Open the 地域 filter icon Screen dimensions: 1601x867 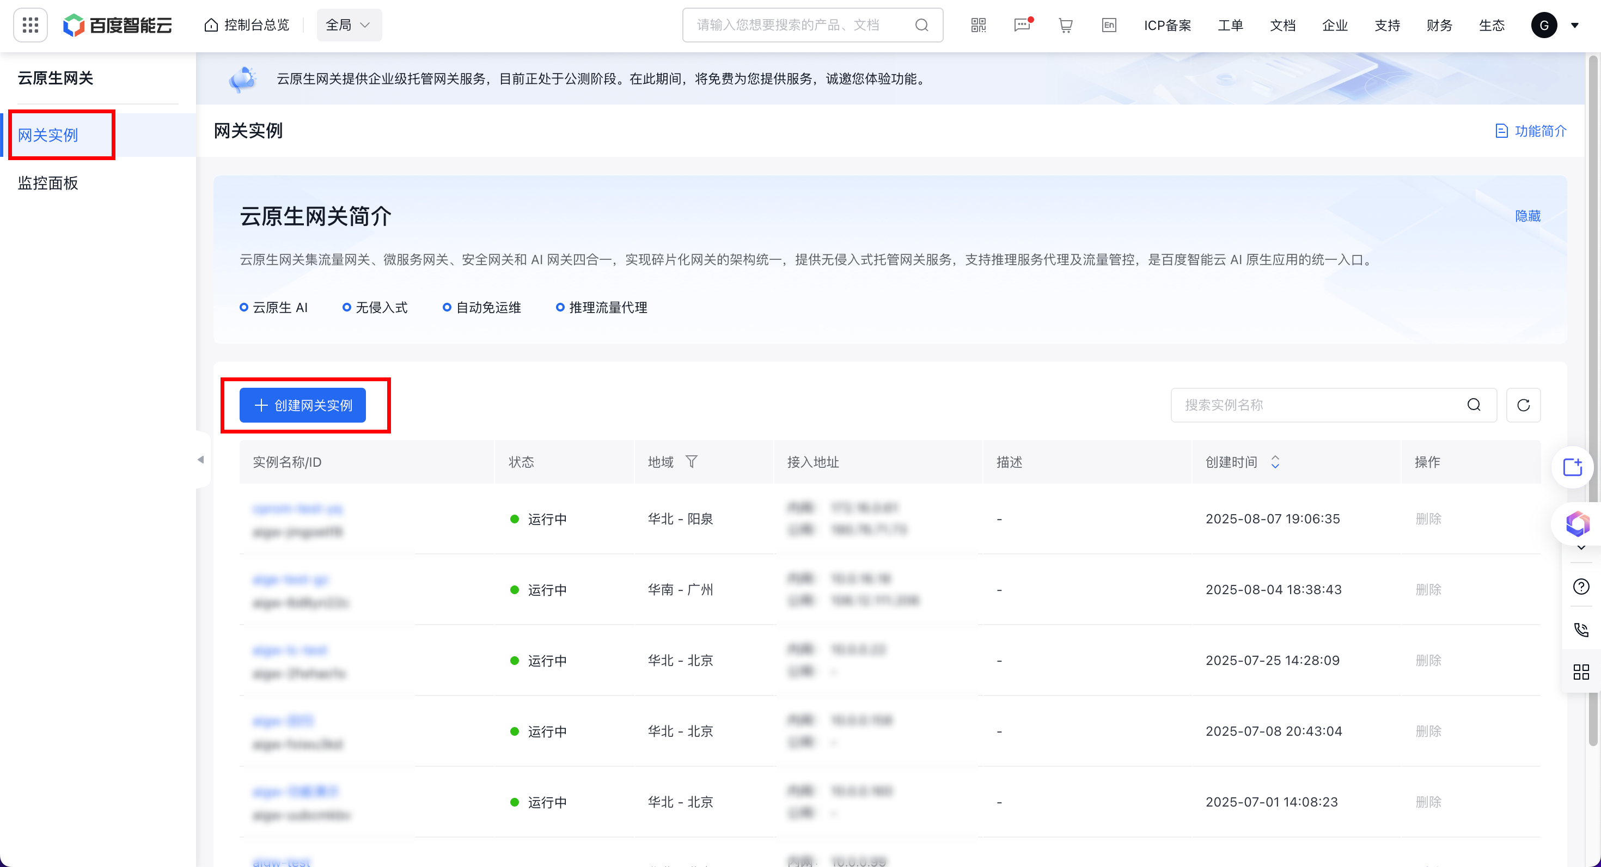pos(691,462)
